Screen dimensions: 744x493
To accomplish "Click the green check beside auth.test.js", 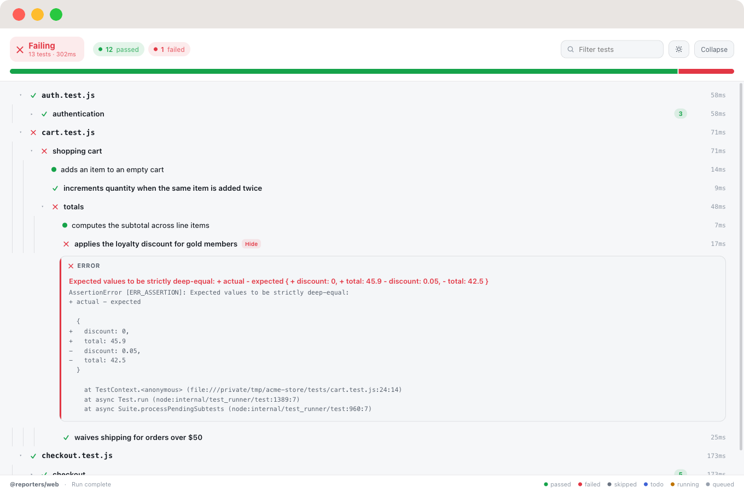I will pyautogui.click(x=33, y=95).
